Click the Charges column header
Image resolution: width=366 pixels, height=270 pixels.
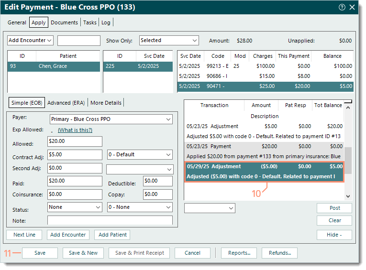click(263, 56)
